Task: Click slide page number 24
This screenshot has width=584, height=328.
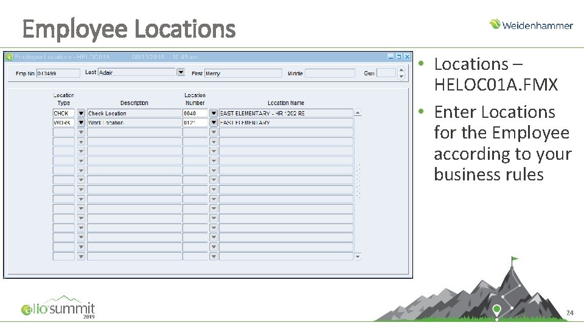Action: 570,313
